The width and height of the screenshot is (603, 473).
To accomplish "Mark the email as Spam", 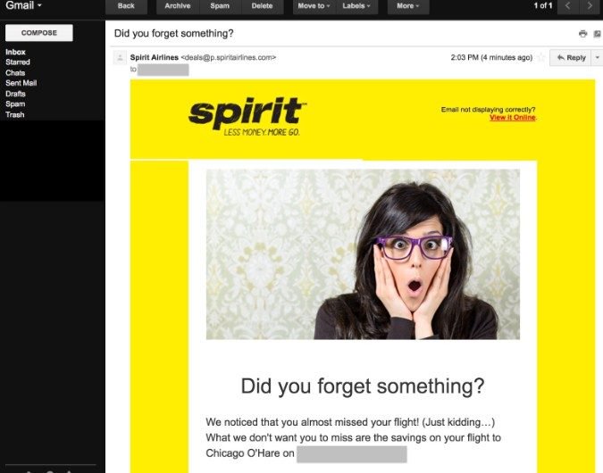I will pos(220,6).
